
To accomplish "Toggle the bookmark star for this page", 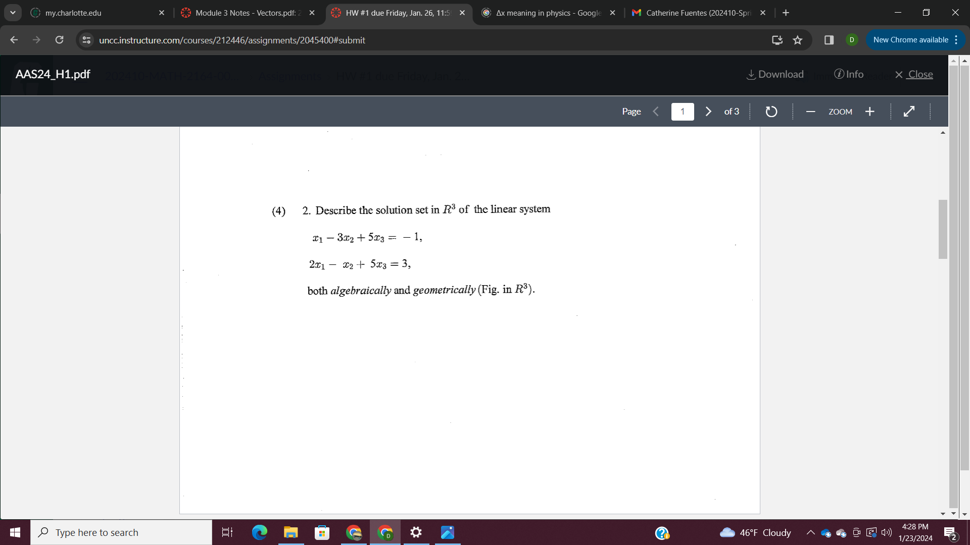I will (x=797, y=40).
